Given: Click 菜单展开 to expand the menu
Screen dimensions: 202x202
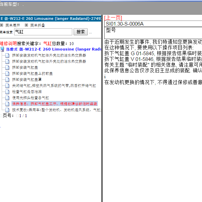Looking at the screenshot, I should (13, 25).
